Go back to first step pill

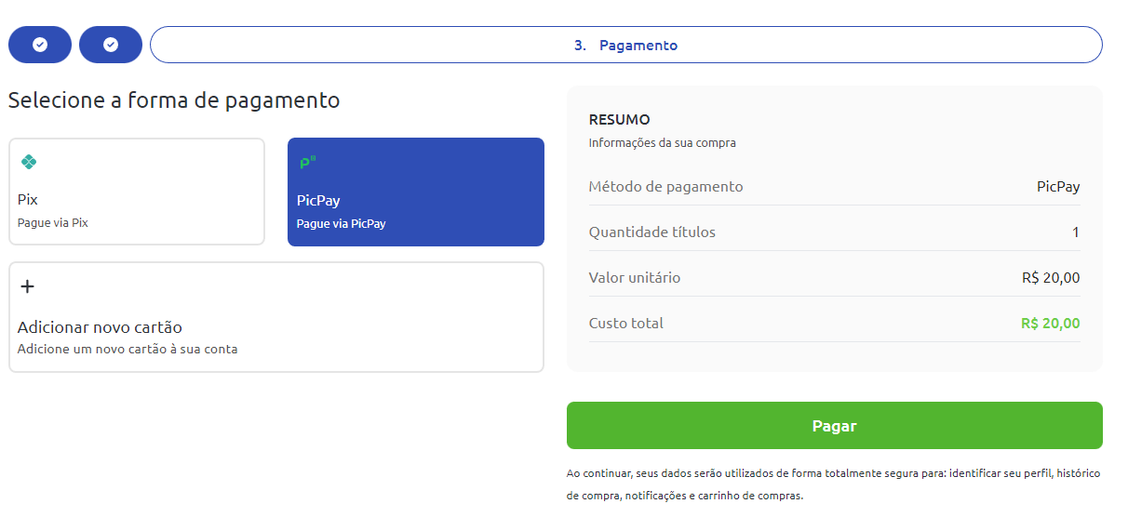(40, 45)
